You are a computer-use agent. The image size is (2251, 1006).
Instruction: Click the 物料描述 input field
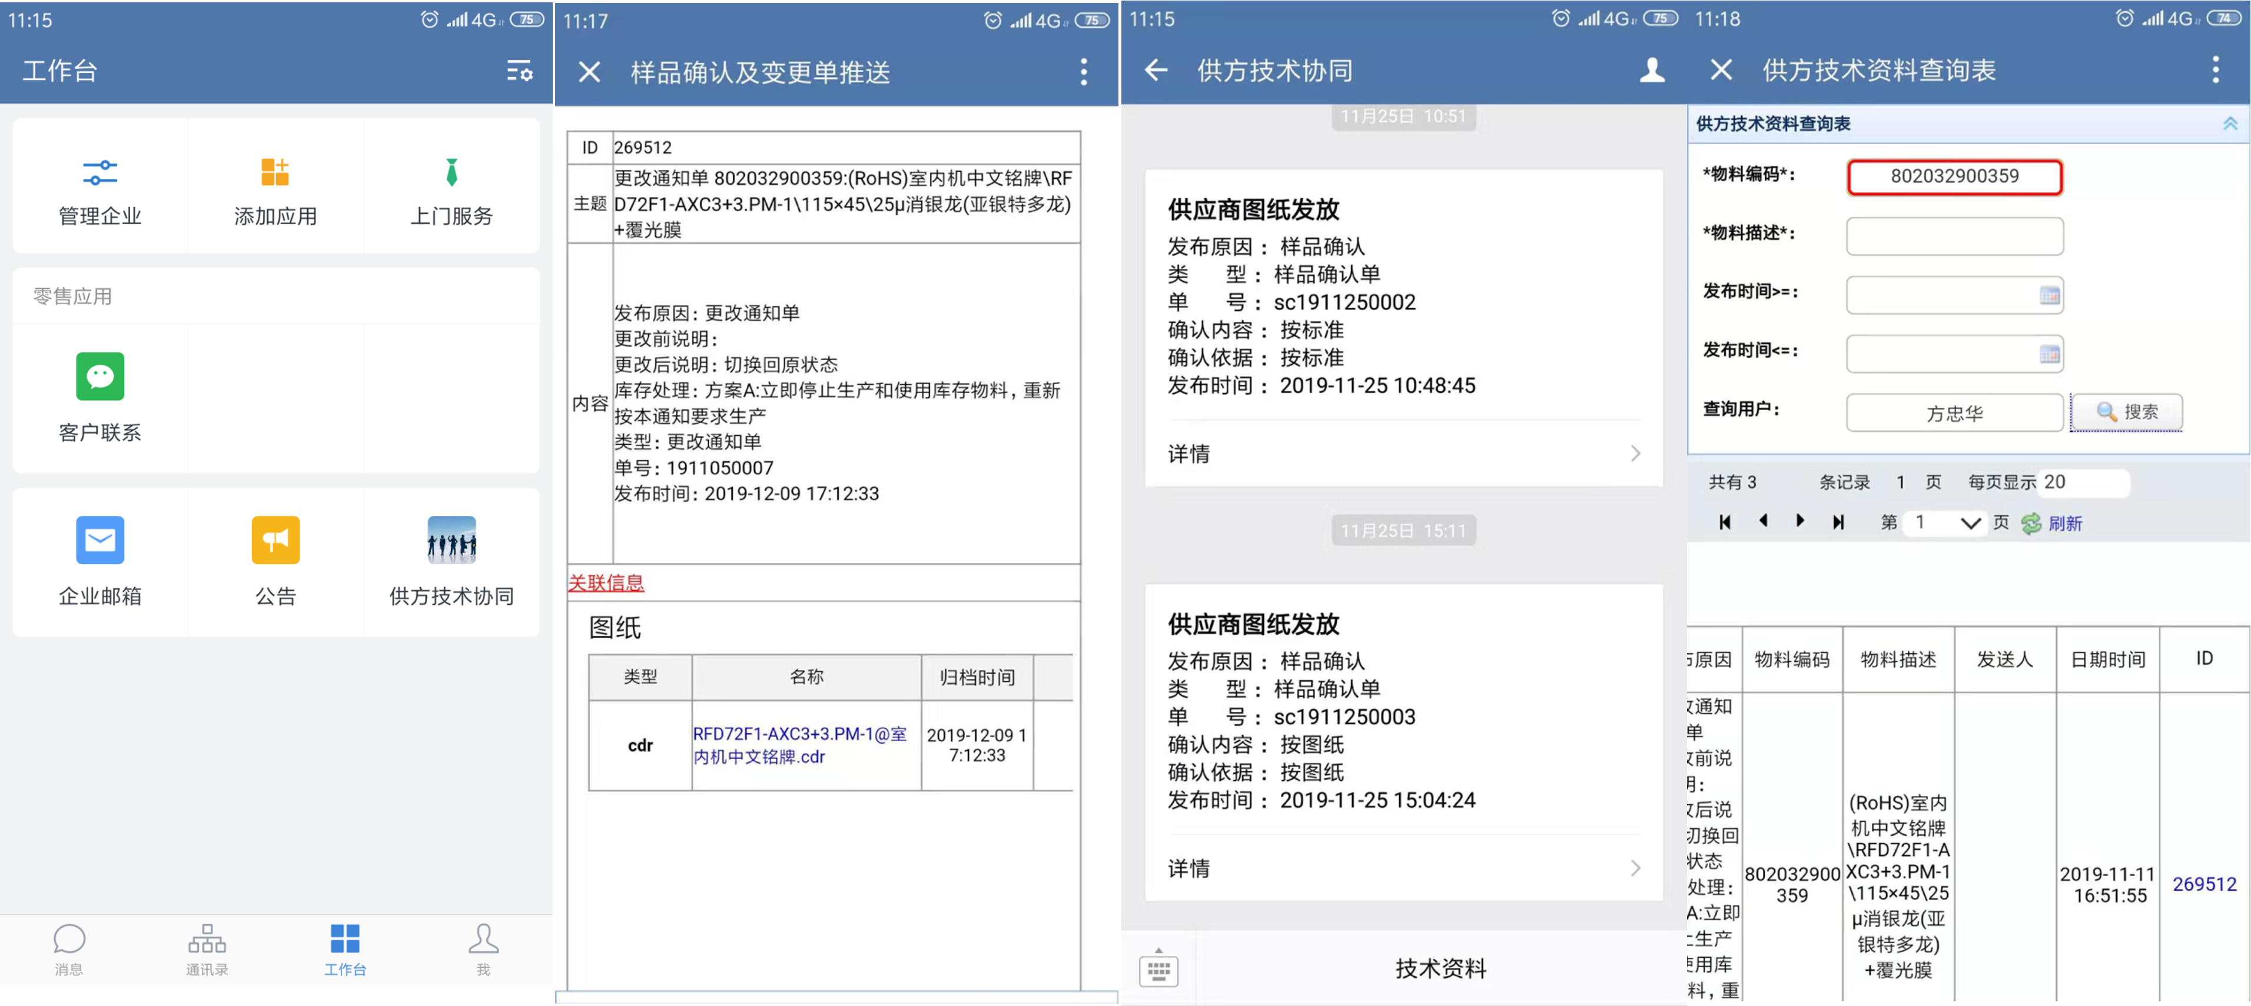[x=1954, y=236]
